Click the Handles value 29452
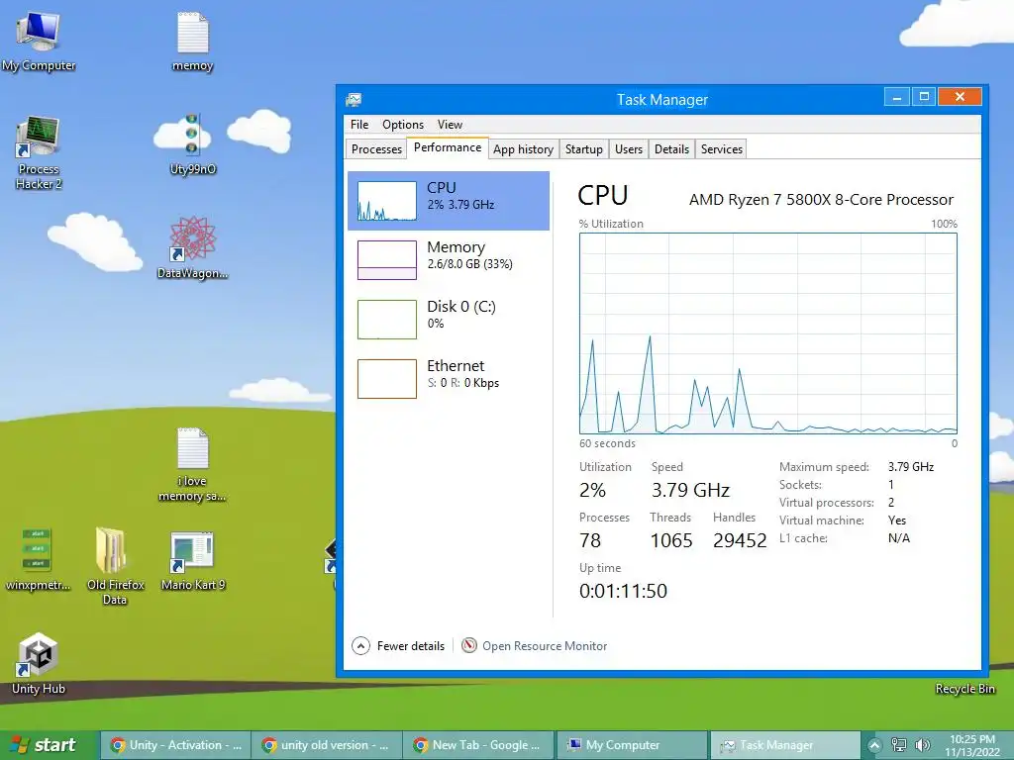1014x760 pixels. click(x=740, y=540)
